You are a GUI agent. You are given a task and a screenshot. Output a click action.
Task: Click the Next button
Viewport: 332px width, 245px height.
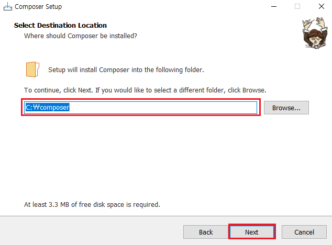click(x=252, y=232)
